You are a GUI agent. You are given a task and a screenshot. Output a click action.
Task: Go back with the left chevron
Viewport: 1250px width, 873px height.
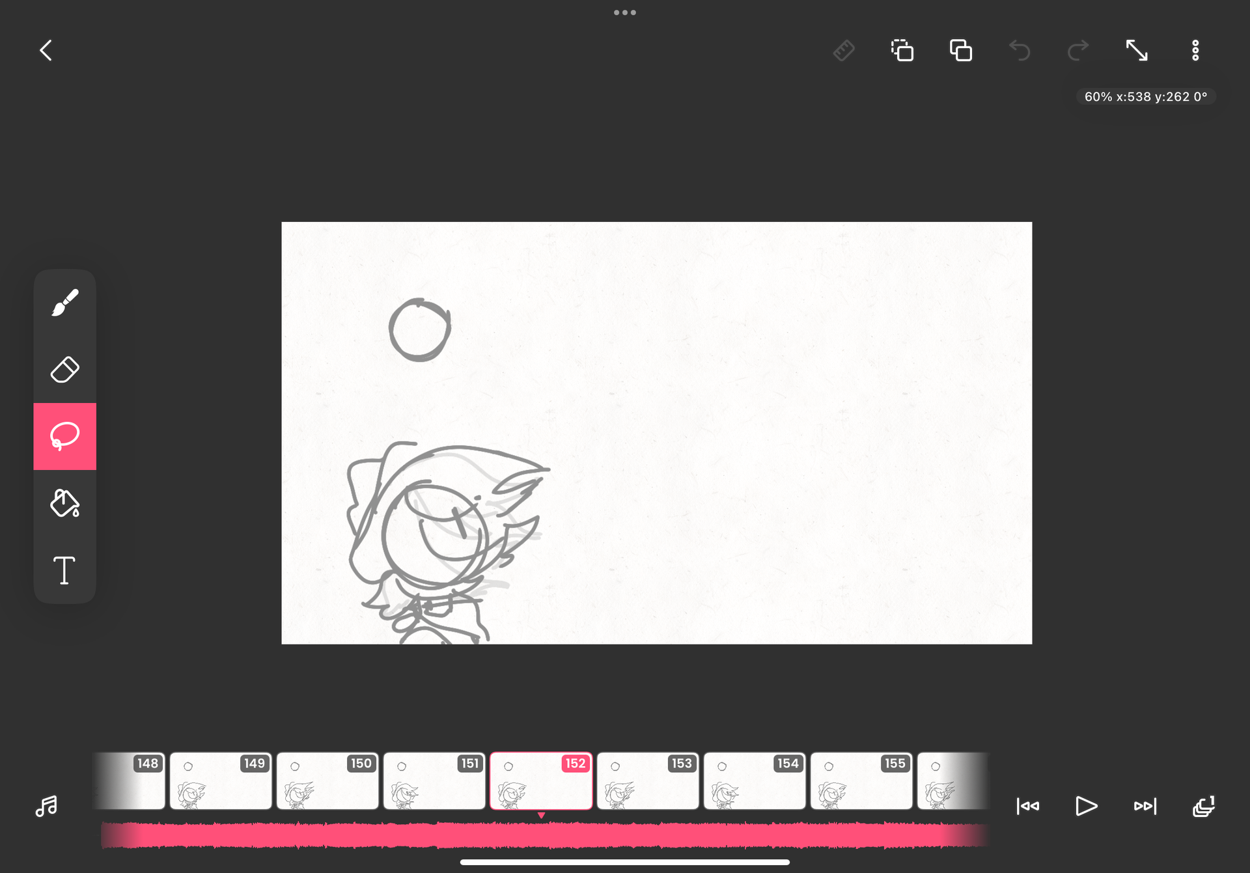coord(46,50)
